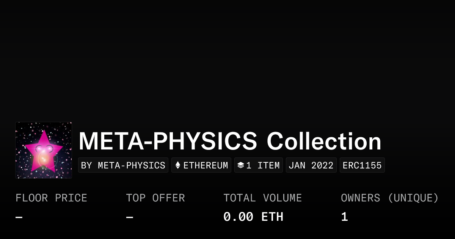
Task: Select the JAN 2022 date badge
Action: tap(311, 165)
